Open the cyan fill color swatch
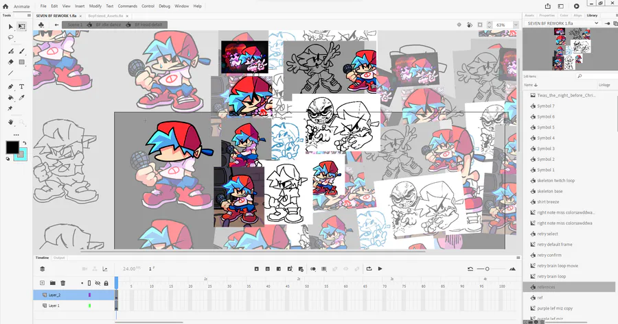The height and width of the screenshot is (324, 618). [23, 157]
